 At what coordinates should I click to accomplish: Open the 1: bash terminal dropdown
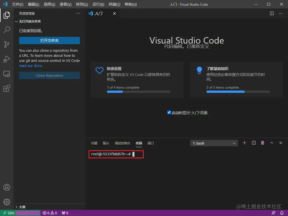coord(214,143)
